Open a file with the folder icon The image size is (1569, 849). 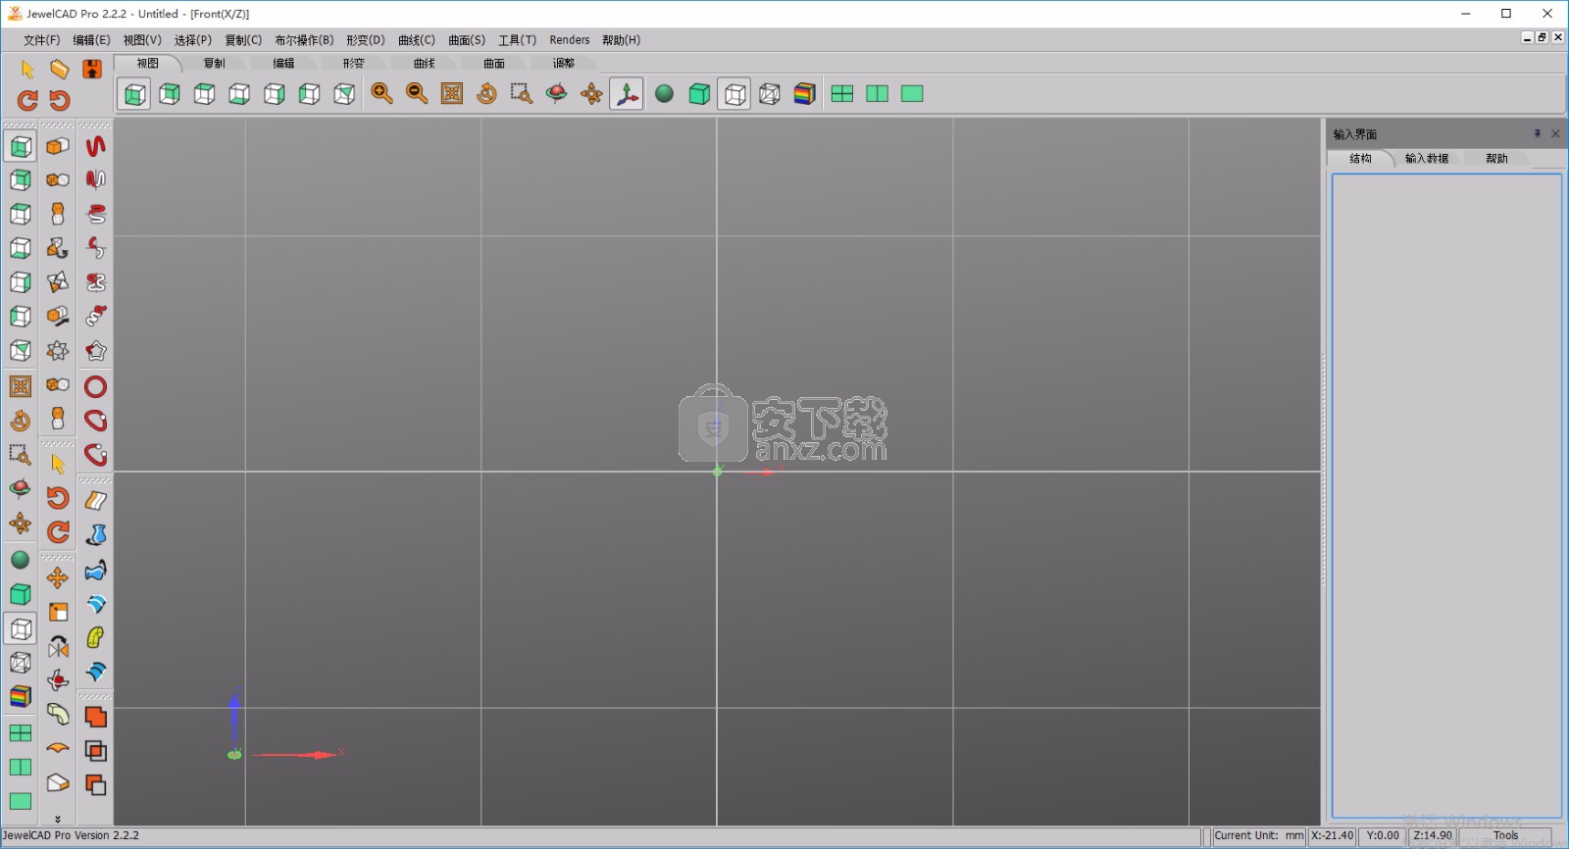pos(60,69)
